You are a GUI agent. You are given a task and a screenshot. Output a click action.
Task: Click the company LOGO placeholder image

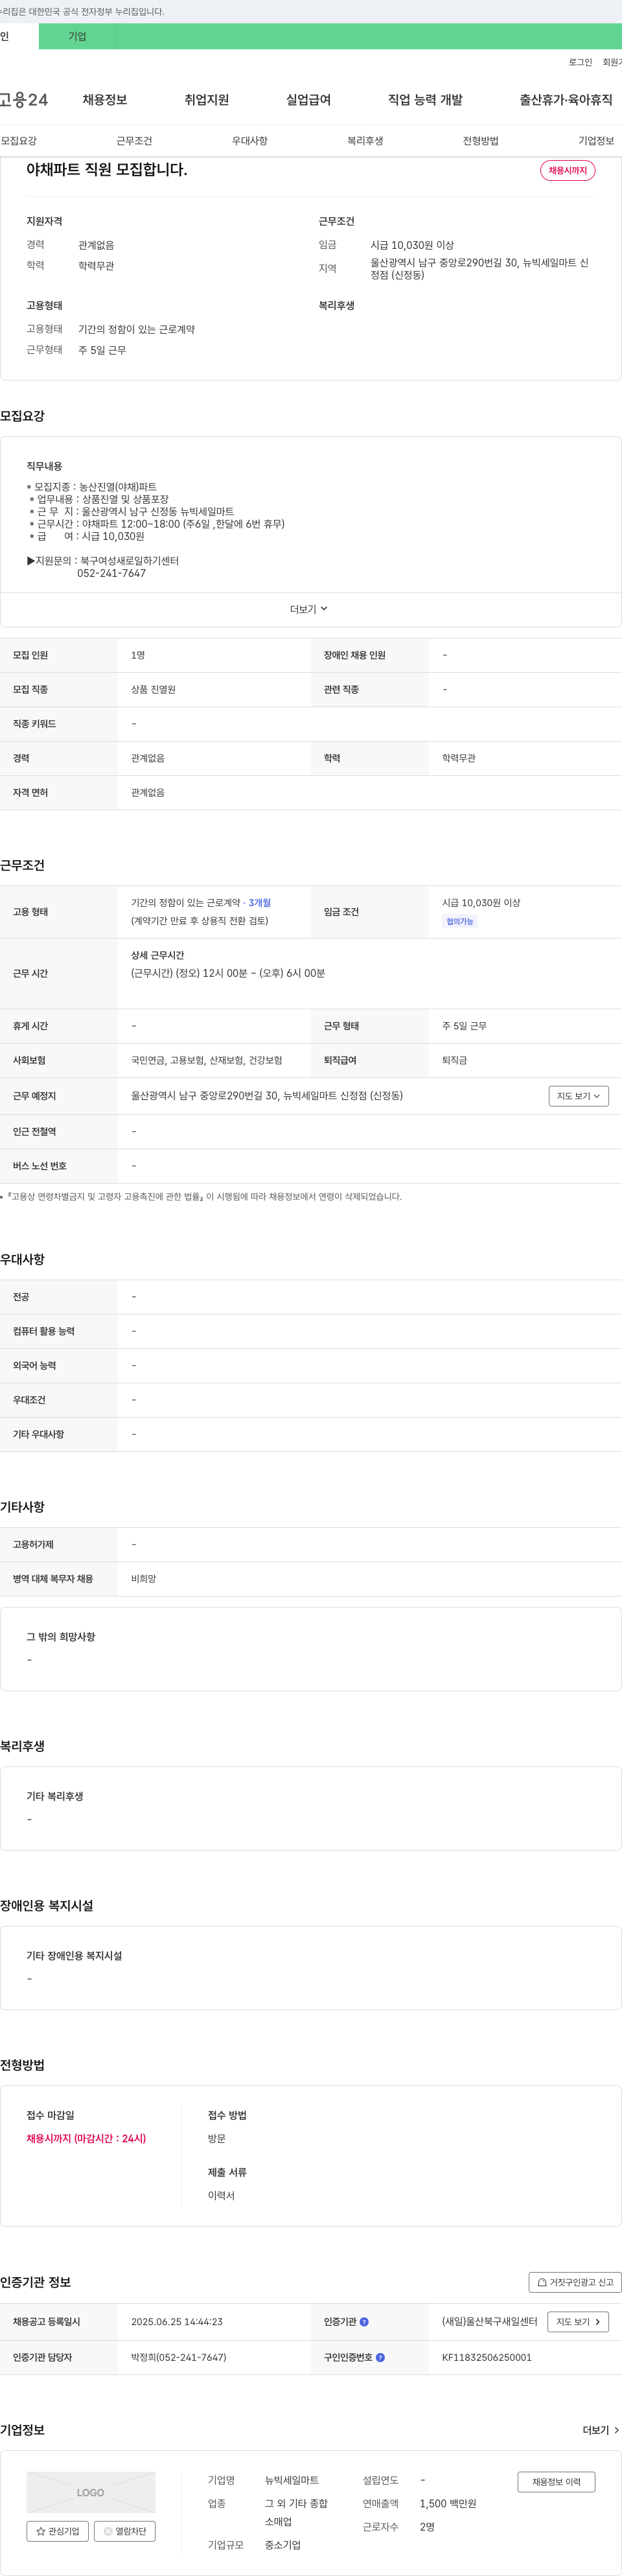(91, 2492)
